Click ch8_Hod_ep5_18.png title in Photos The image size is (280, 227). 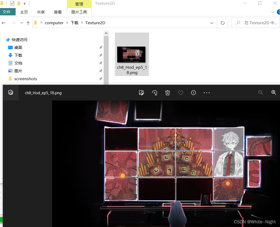click(43, 93)
